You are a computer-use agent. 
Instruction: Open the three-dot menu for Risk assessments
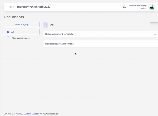point(34,38)
